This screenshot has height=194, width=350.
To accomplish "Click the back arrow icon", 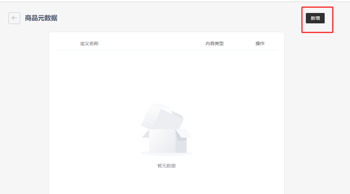I will coord(14,18).
